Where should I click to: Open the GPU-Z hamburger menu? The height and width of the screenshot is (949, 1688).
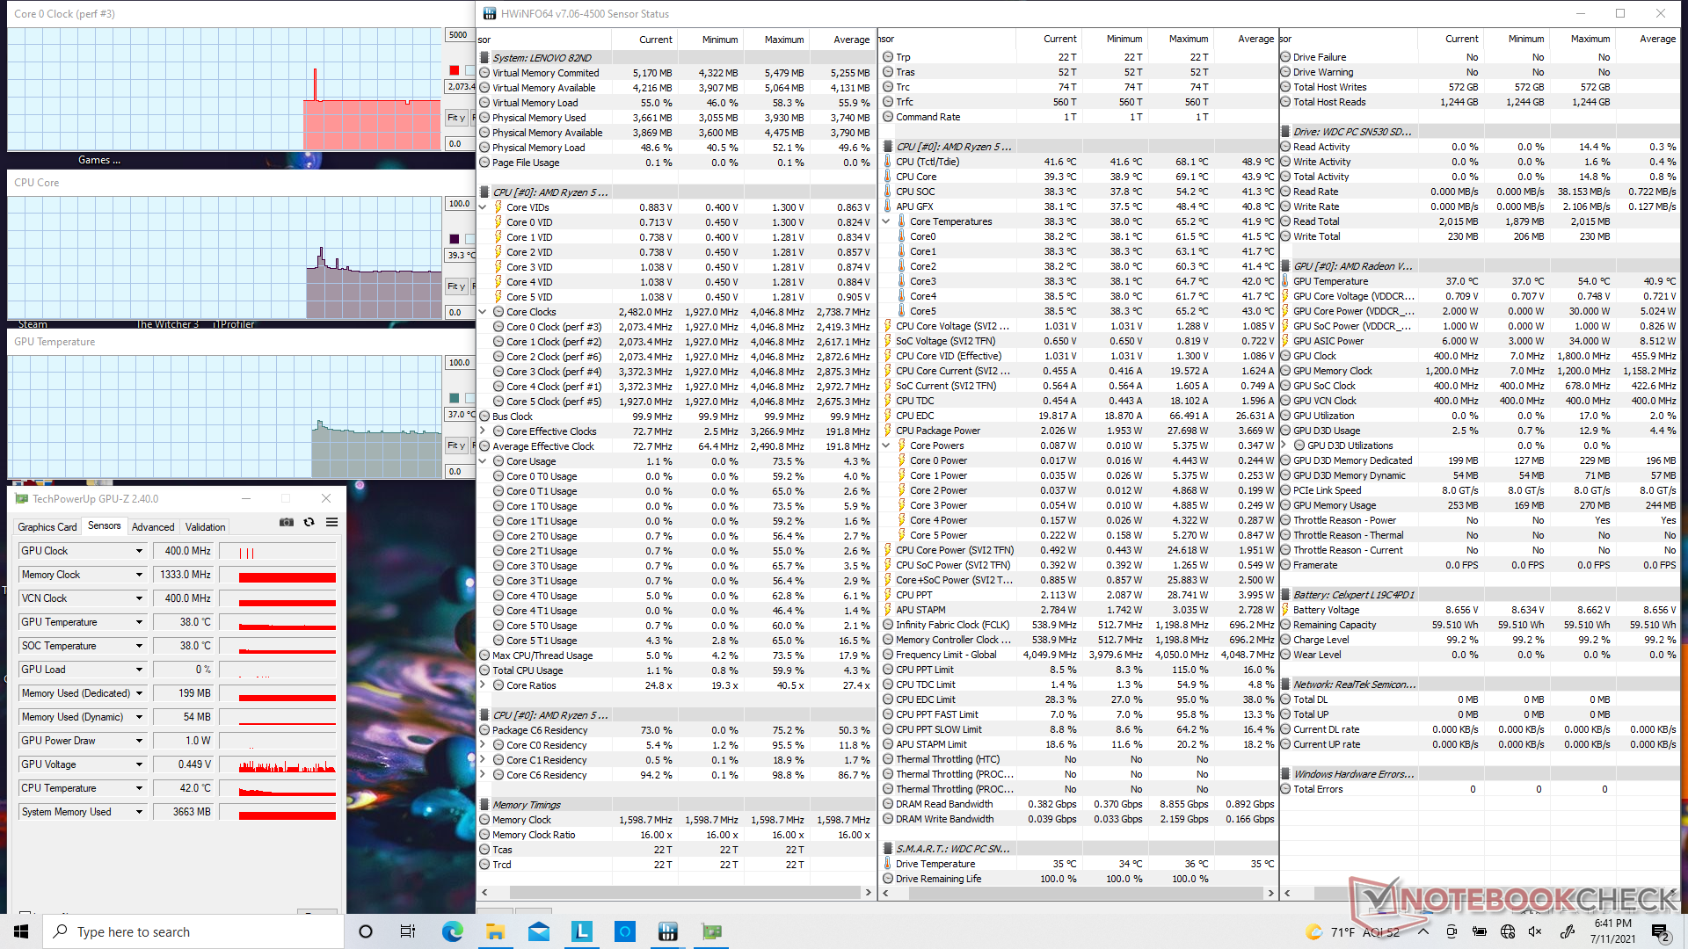point(332,522)
